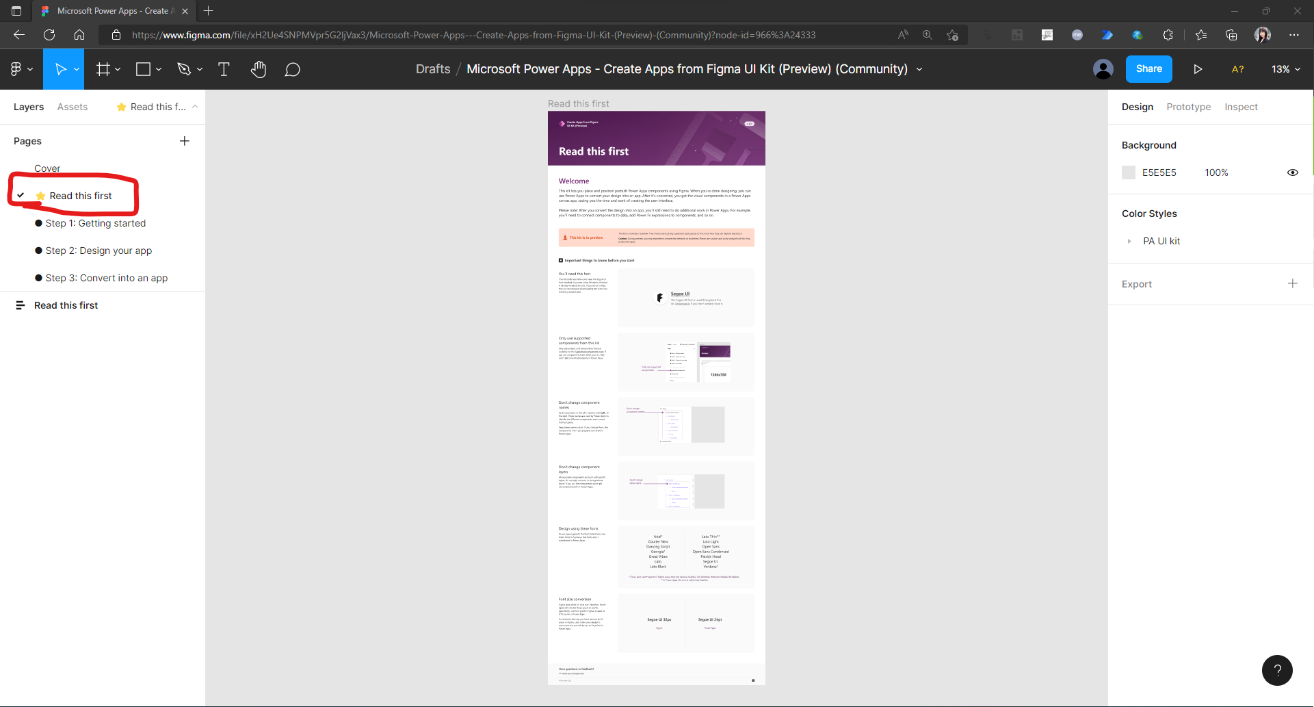Screen dimensions: 1314x707
Task: Refresh the browser page
Action: (49, 35)
